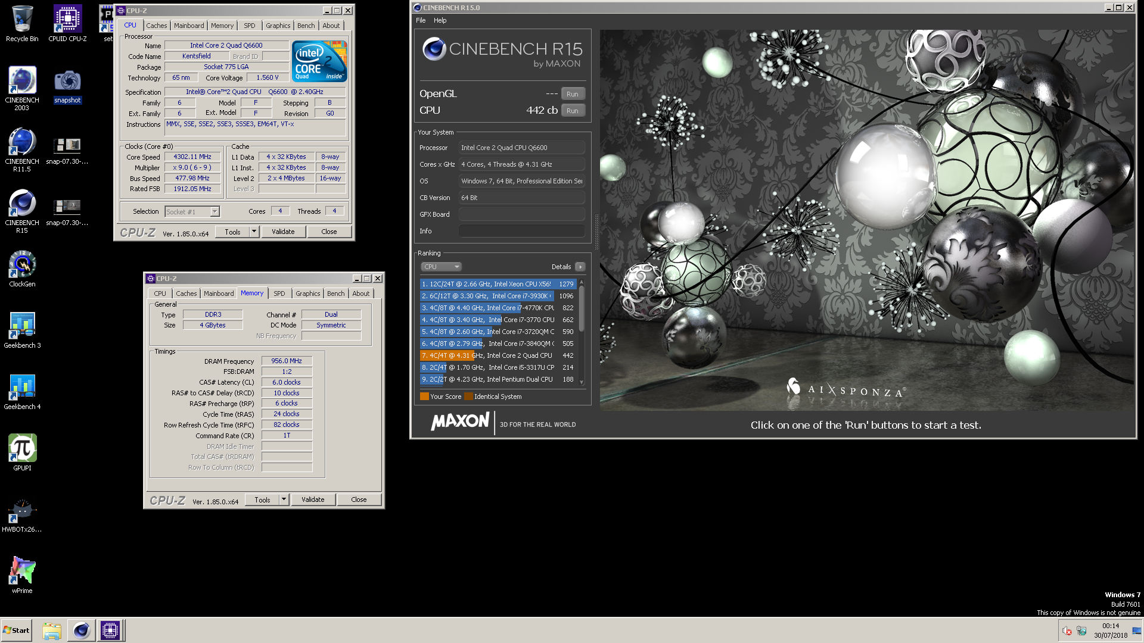This screenshot has height=643, width=1144.
Task: Select the ClockGen desktop icon
Action: (x=22, y=269)
